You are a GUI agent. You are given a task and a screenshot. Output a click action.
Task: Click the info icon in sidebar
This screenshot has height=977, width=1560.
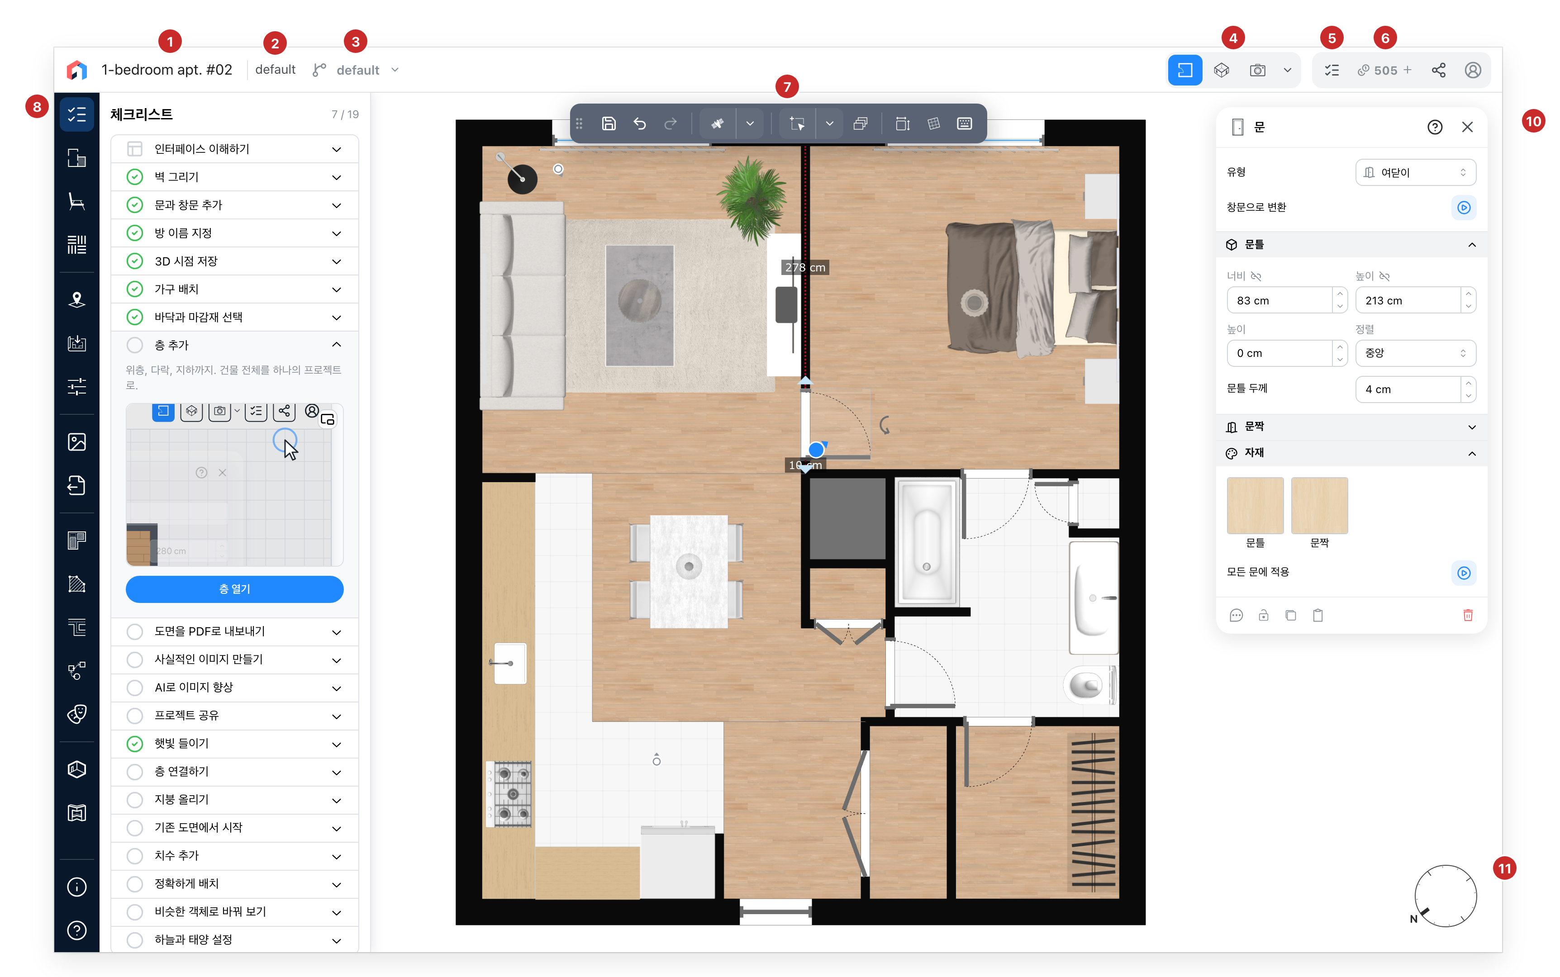pyautogui.click(x=76, y=887)
